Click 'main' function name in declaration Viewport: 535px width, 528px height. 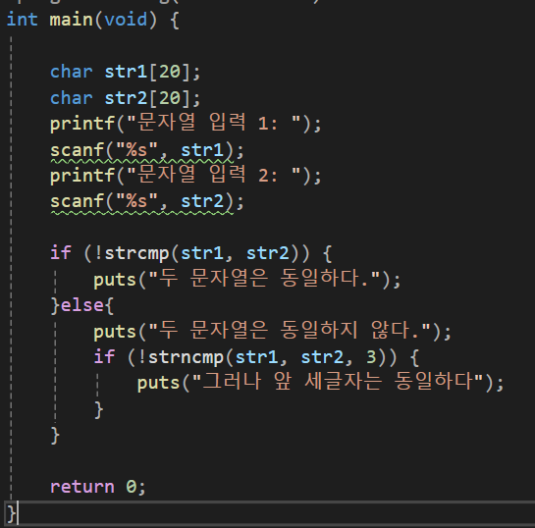click(71, 19)
